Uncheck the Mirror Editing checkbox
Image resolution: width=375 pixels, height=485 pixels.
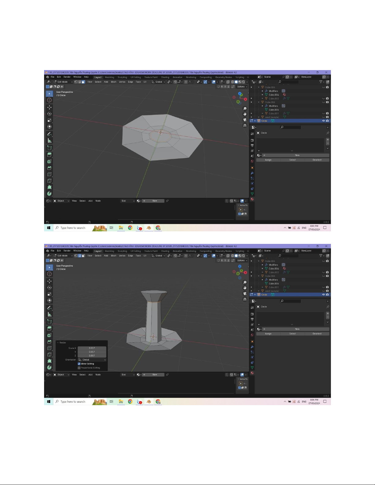pyautogui.click(x=79, y=364)
